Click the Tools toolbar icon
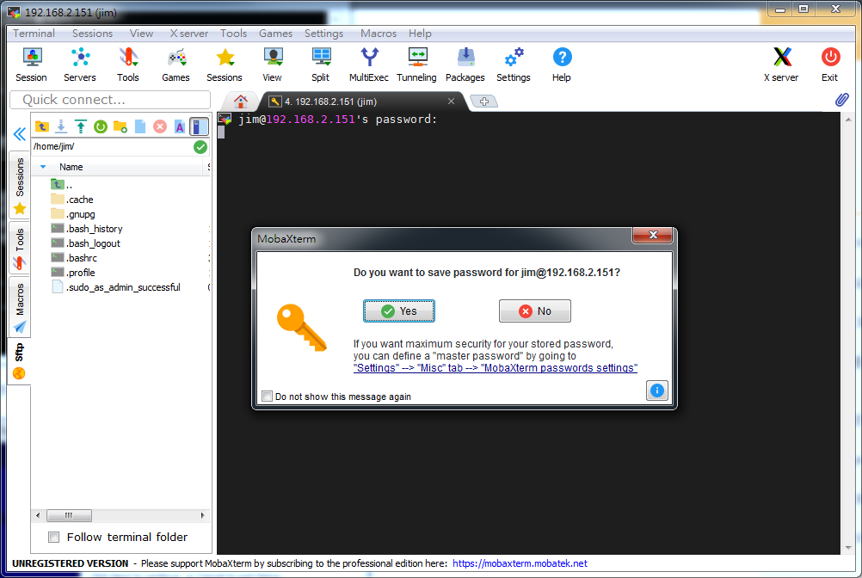This screenshot has width=862, height=578. [x=127, y=65]
